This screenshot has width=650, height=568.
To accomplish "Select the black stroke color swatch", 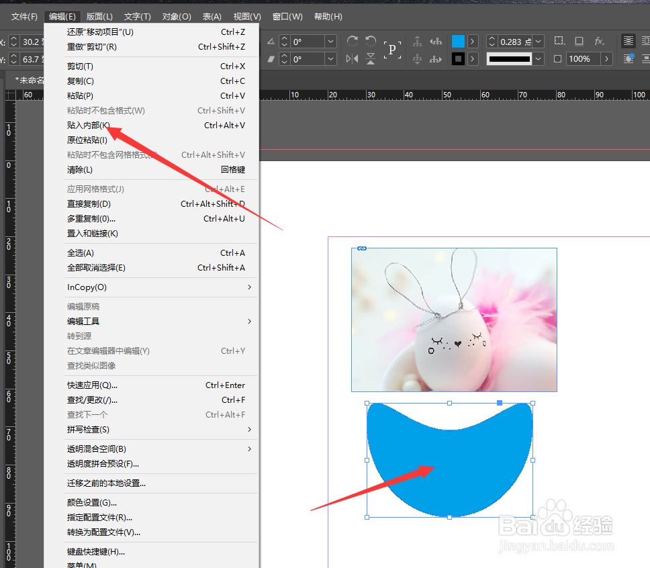I will coord(458,59).
